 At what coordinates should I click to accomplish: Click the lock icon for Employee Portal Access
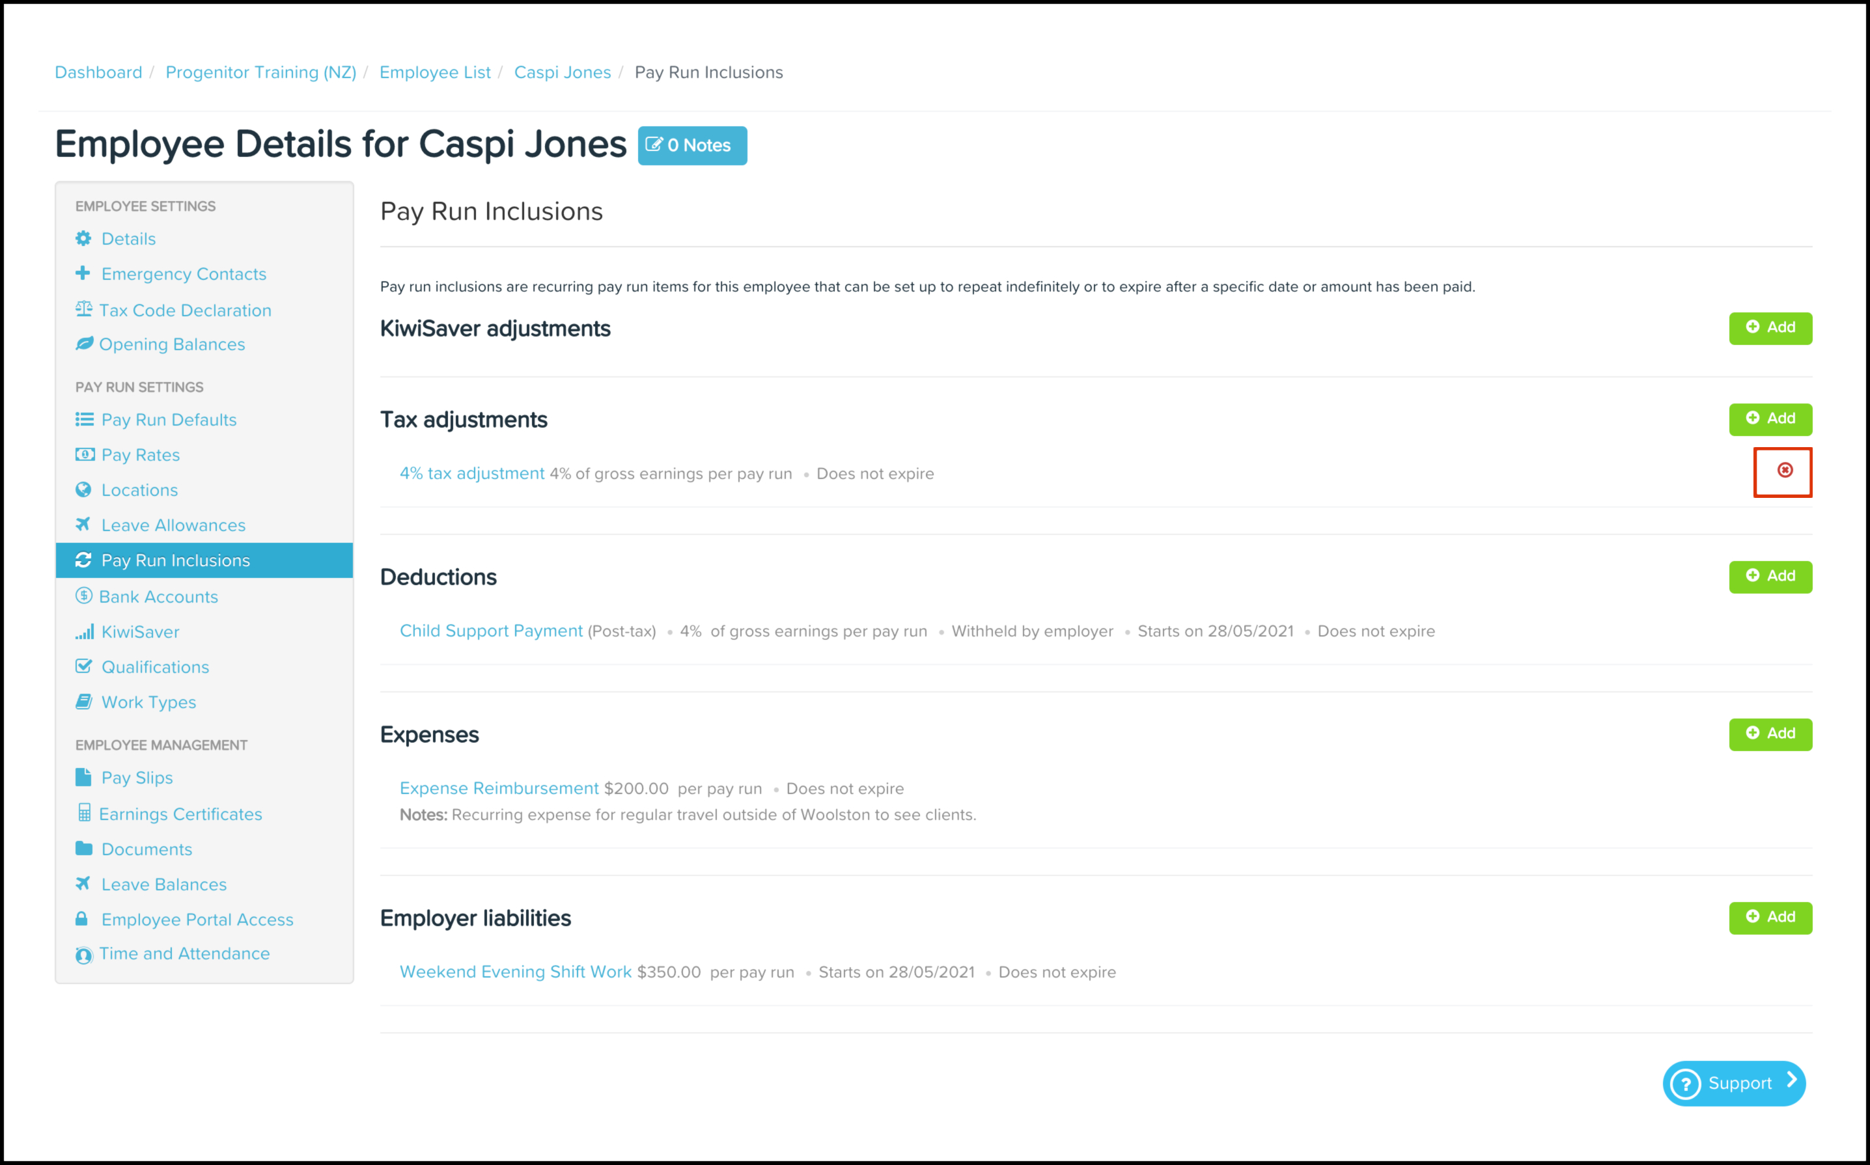pyautogui.click(x=81, y=919)
